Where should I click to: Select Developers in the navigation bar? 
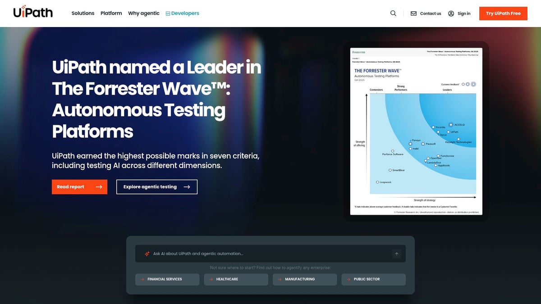point(184,13)
